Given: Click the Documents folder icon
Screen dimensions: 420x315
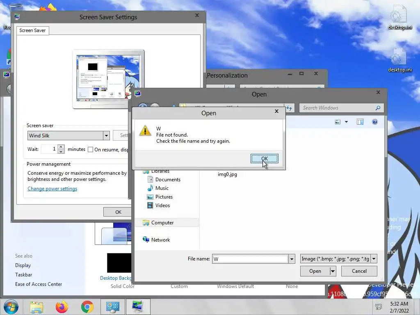Looking at the screenshot, I should pyautogui.click(x=150, y=180).
